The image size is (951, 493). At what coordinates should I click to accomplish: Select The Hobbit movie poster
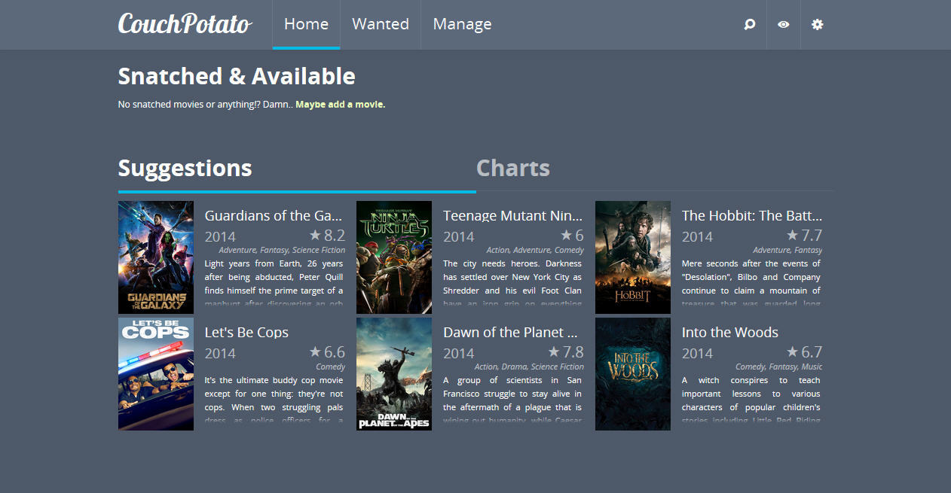click(x=633, y=257)
